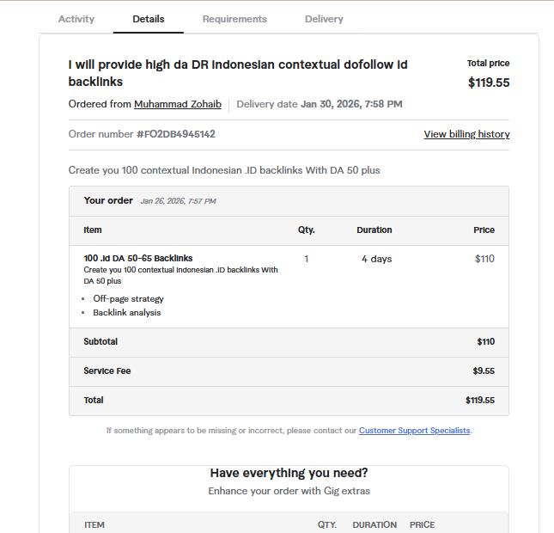Contact Customer Support Specialists via link

pos(414,431)
